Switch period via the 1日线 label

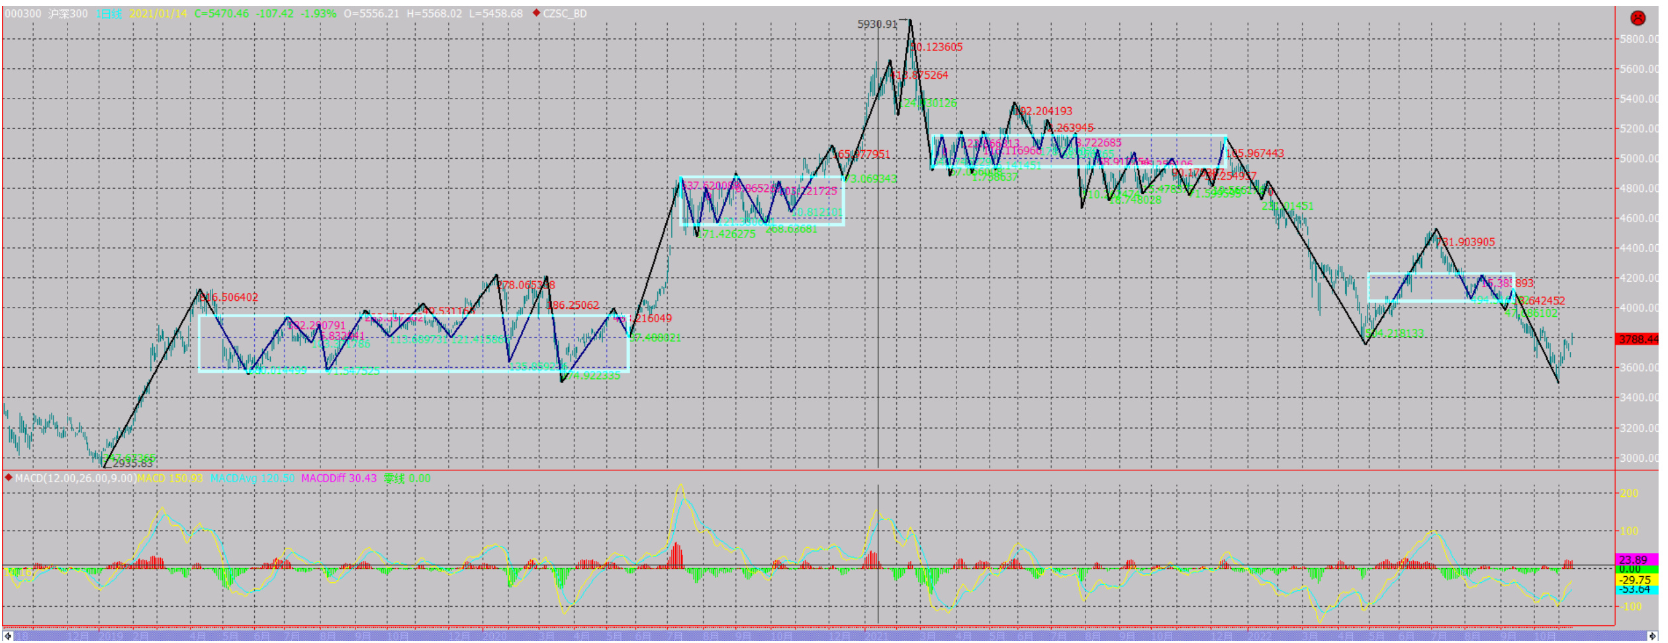(x=108, y=14)
